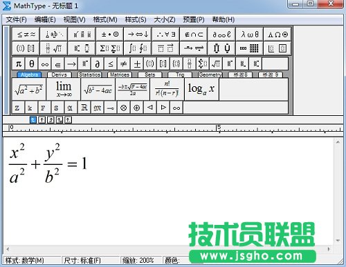This screenshot has width=346, height=267.
Task: Open the uppercase Greek letters palette
Action: coord(277,34)
